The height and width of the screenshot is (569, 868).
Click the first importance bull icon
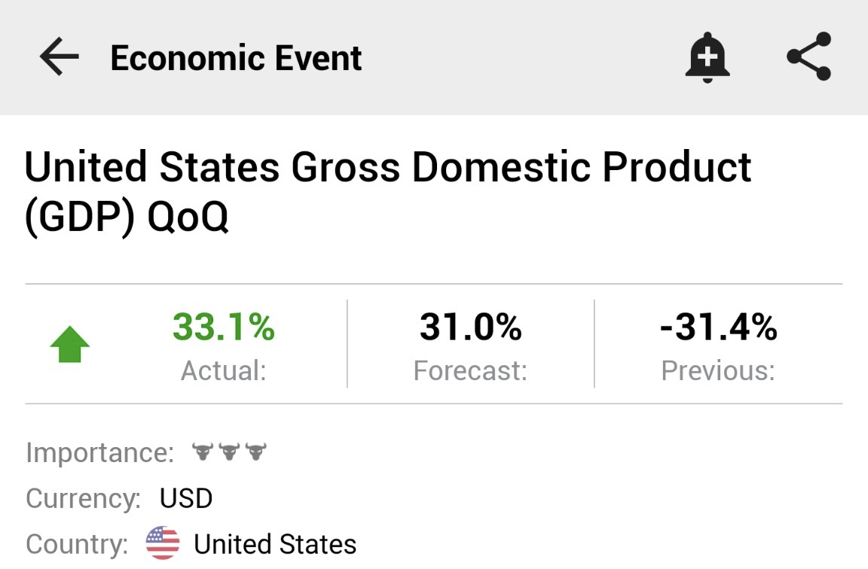click(203, 452)
